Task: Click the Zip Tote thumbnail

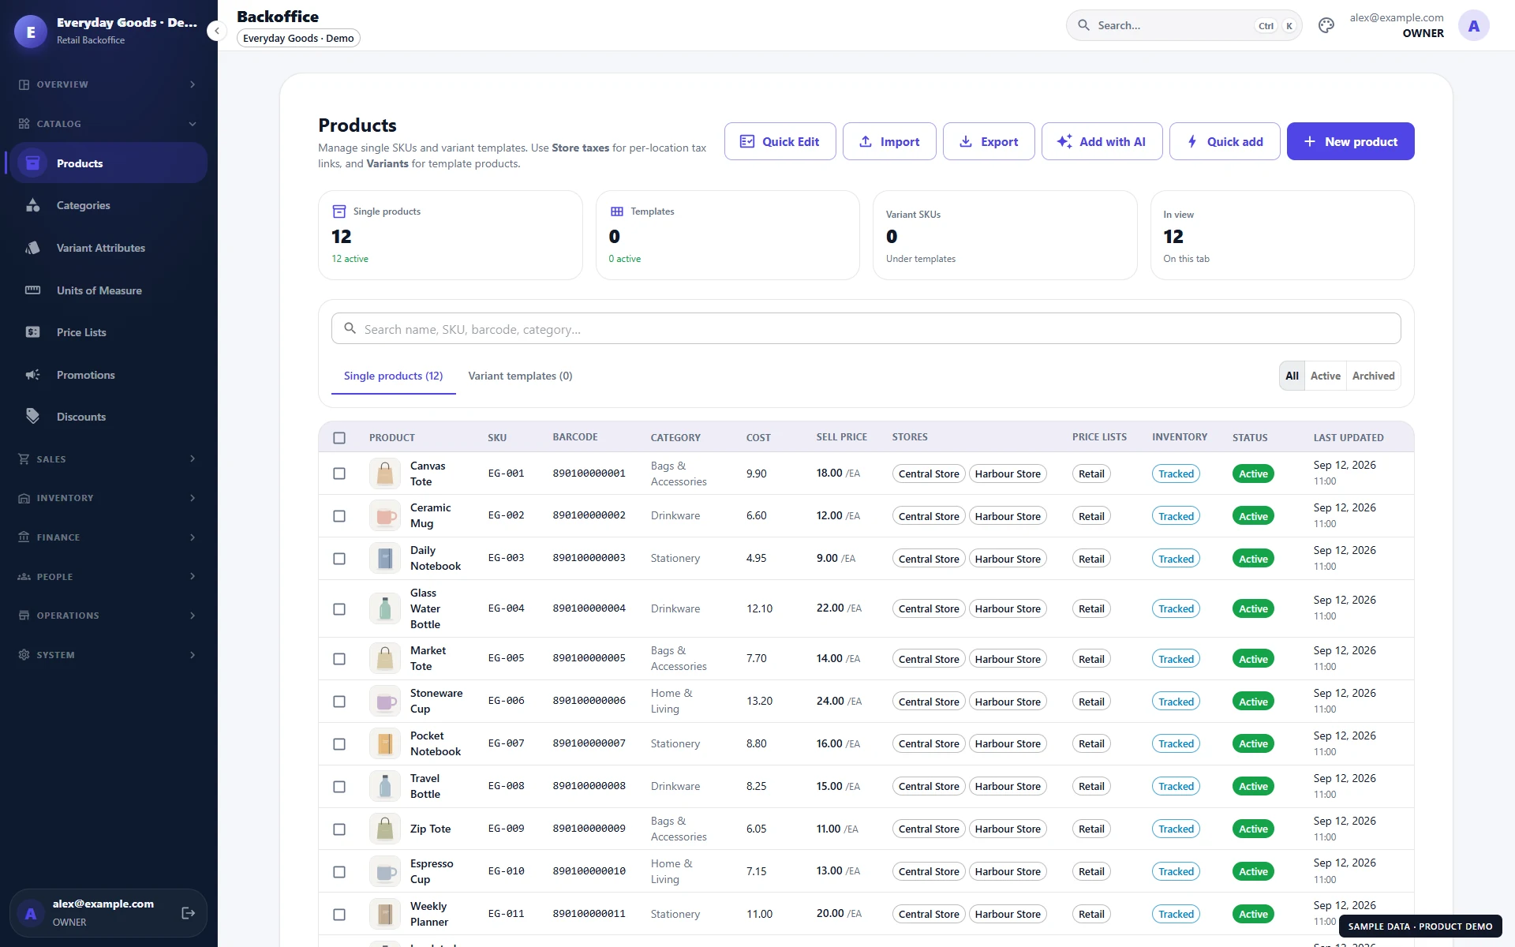Action: pos(385,829)
